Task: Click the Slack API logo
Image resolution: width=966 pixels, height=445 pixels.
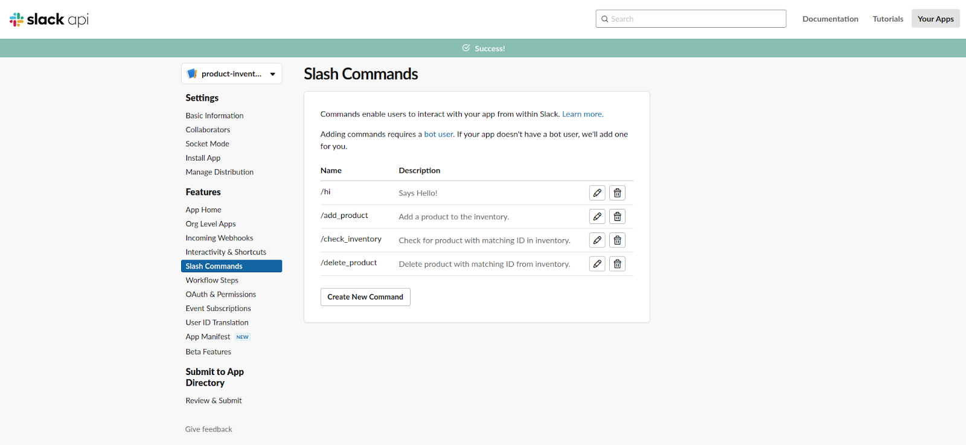Action: point(49,19)
